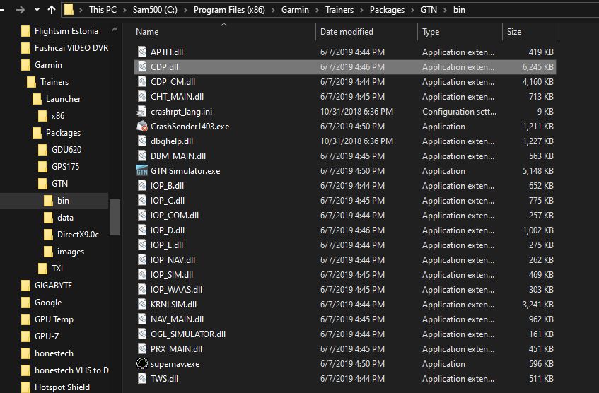Select the PRX_MAIN.dll file name

point(177,349)
